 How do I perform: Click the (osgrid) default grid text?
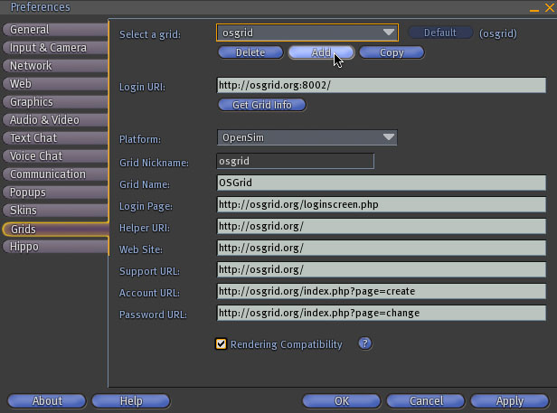pos(498,33)
